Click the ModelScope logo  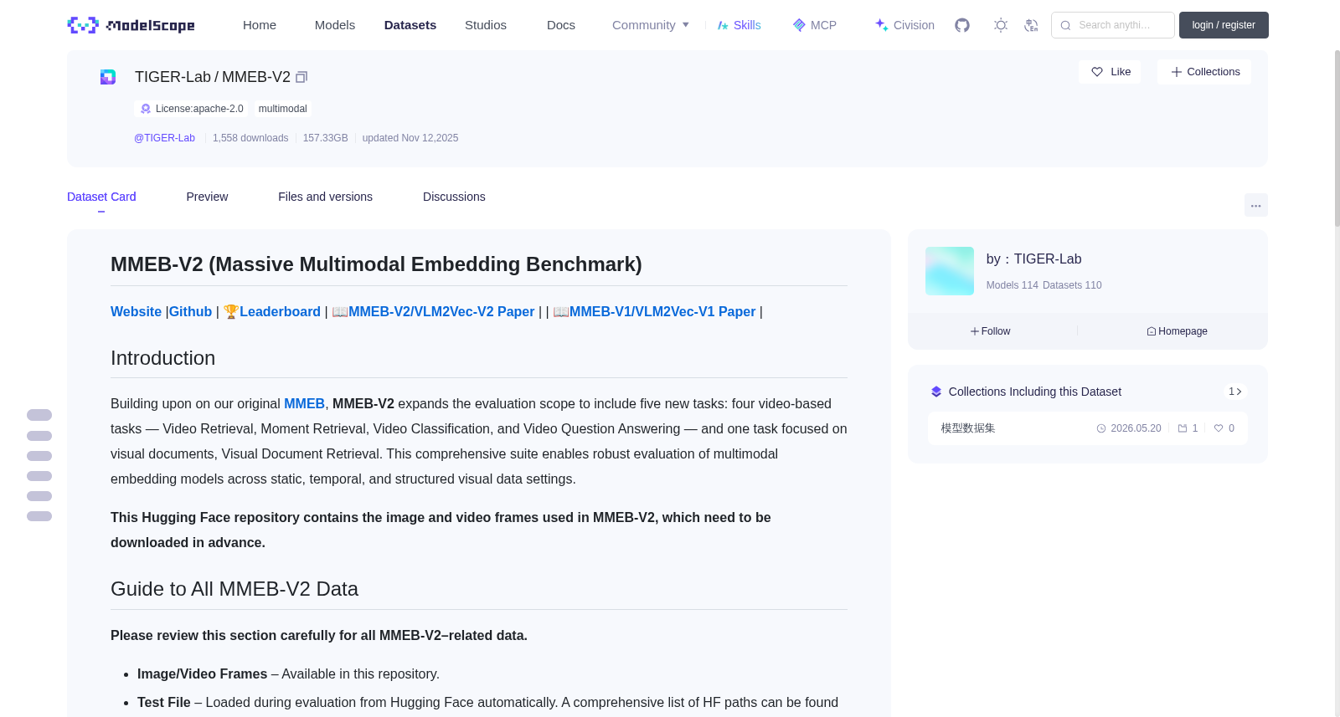click(x=131, y=25)
